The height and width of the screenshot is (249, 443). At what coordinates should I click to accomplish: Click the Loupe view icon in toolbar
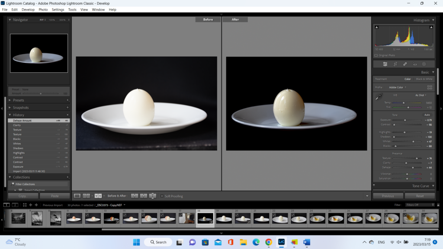(x=77, y=196)
